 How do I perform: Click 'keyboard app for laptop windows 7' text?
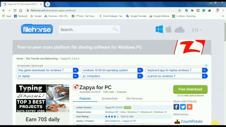[x=169, y=70]
